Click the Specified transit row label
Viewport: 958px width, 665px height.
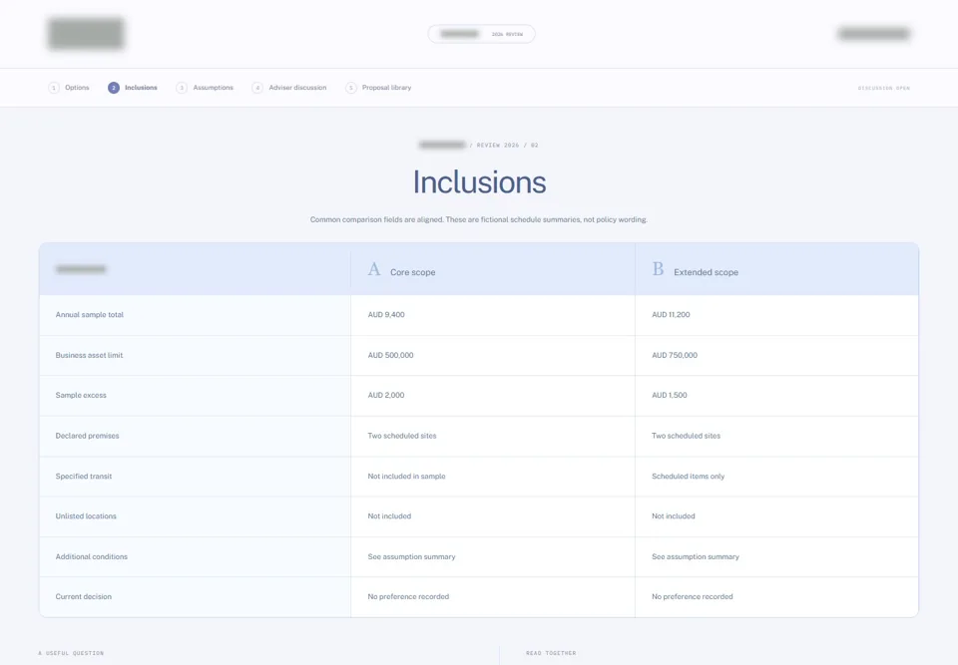pyautogui.click(x=84, y=476)
